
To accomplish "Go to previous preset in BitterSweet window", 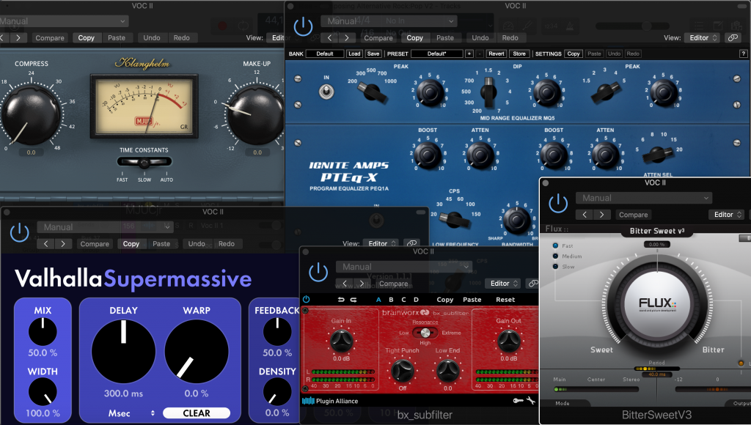I will click(x=585, y=215).
